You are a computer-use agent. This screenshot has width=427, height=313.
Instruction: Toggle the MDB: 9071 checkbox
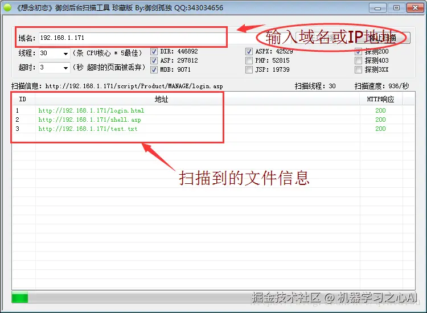tap(154, 69)
